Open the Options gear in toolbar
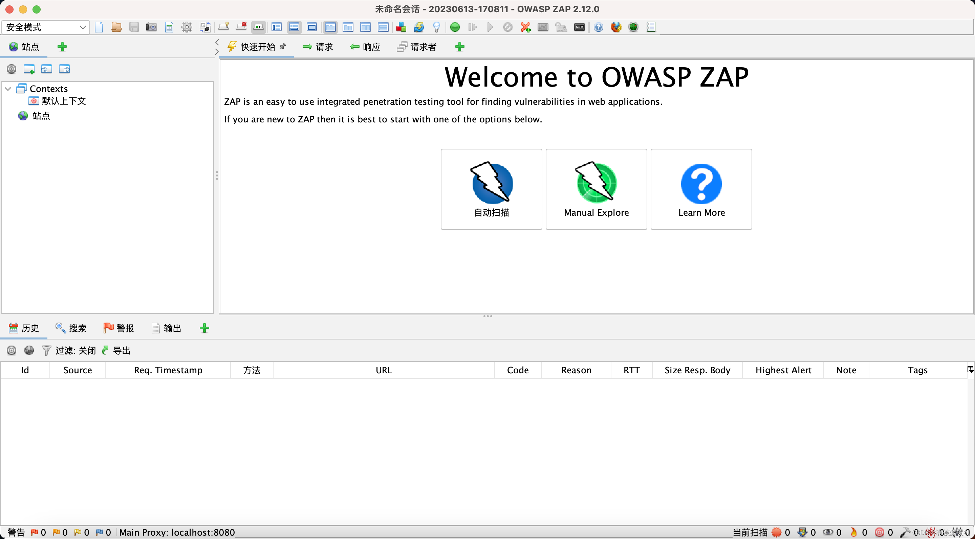This screenshot has width=975, height=539. [187, 27]
